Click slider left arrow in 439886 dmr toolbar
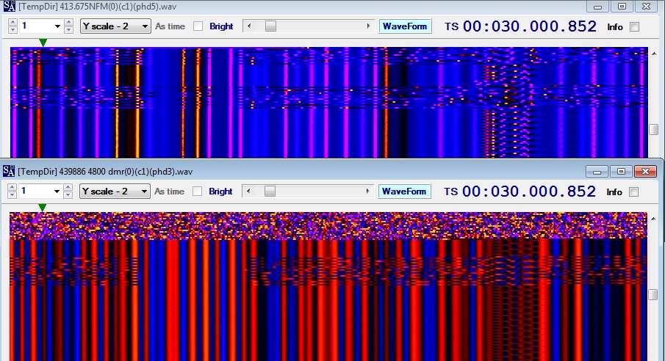The width and height of the screenshot is (665, 361). pos(248,192)
